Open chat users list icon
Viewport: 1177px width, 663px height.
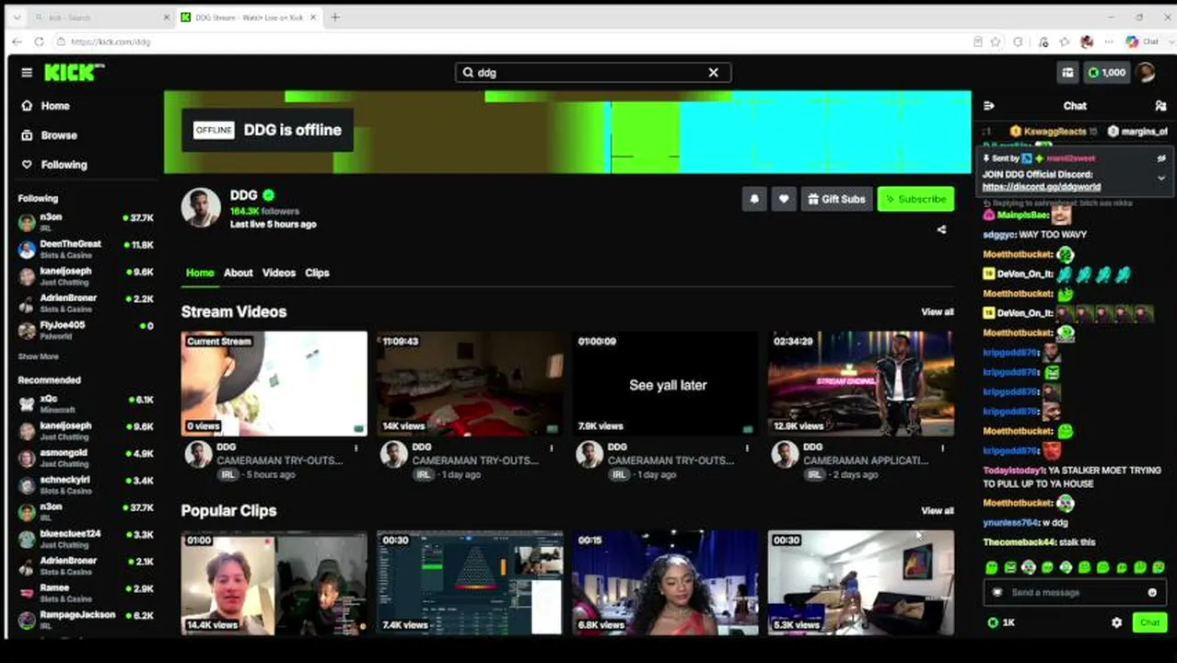1160,106
